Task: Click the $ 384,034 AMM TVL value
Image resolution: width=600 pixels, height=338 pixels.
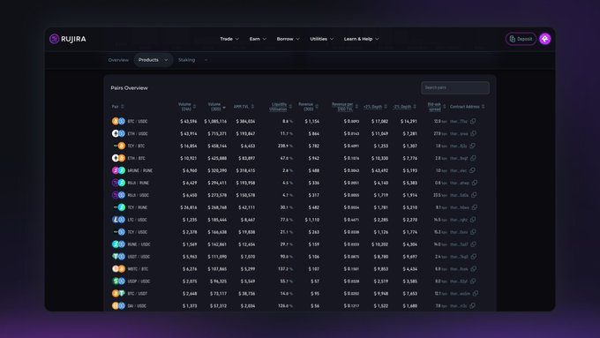Action: click(245, 121)
